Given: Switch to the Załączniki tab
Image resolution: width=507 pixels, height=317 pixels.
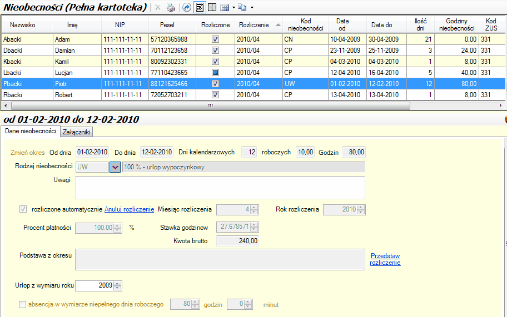Looking at the screenshot, I should [x=77, y=132].
